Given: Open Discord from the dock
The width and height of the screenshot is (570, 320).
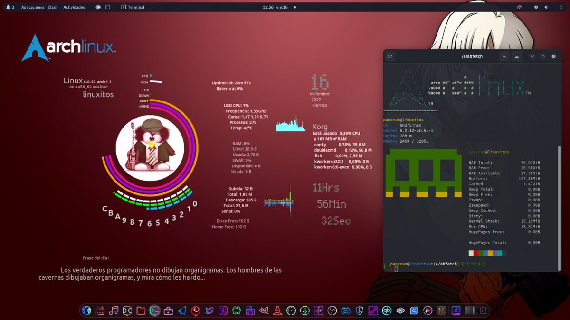Looking at the screenshot, I should click(346, 311).
